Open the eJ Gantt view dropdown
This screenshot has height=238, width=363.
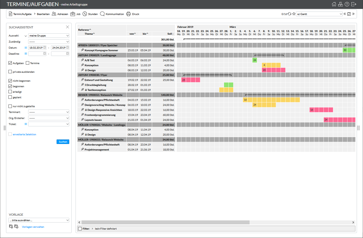pos(319,14)
